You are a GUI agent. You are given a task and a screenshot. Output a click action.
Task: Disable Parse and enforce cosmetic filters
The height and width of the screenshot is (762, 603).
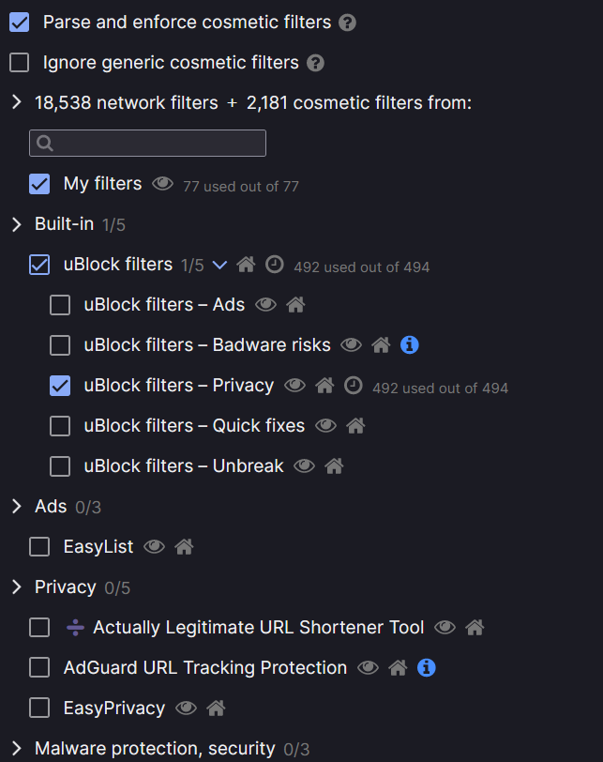[x=20, y=22]
